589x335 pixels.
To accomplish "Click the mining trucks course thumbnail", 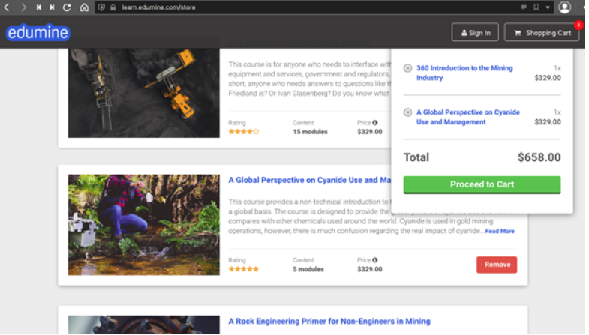I will [x=143, y=93].
